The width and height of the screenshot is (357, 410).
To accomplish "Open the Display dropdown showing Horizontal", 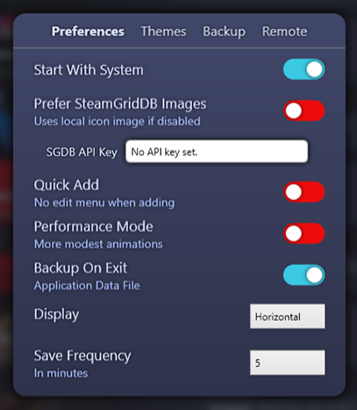I will point(287,316).
